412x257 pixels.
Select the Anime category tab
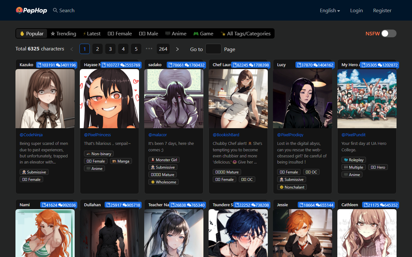(x=176, y=34)
